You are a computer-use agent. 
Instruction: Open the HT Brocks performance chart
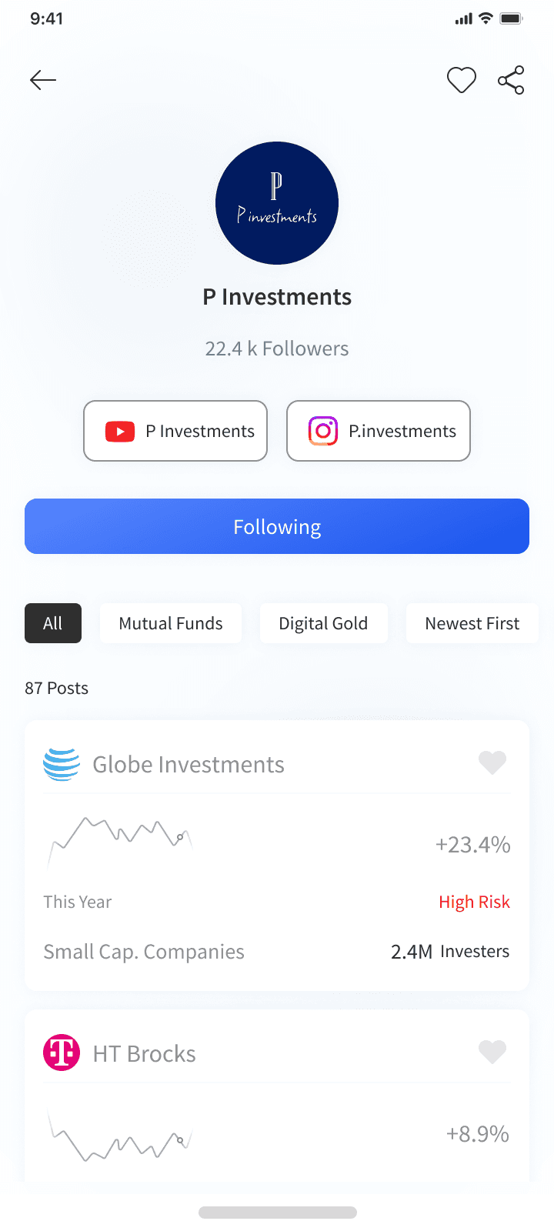119,1135
